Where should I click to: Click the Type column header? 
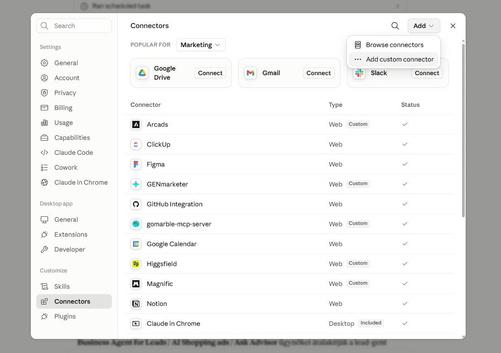coord(336,105)
